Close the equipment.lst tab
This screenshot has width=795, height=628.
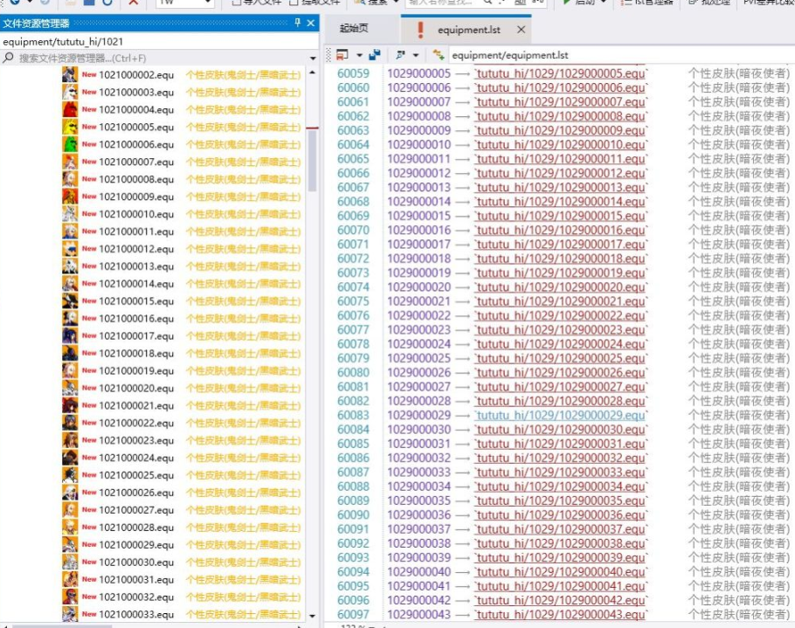coord(522,30)
